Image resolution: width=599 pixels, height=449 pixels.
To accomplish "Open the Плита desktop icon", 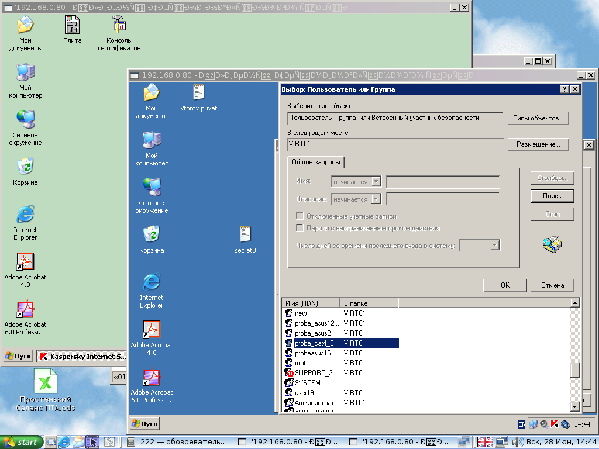I will point(72,26).
